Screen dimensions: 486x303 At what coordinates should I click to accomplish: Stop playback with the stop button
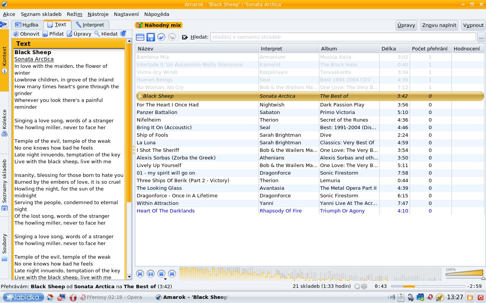tap(161, 273)
